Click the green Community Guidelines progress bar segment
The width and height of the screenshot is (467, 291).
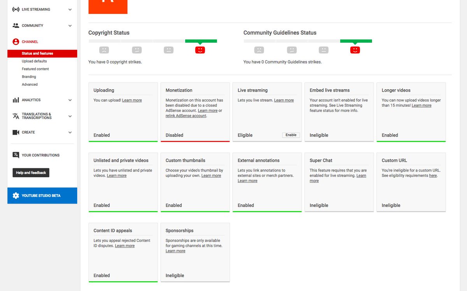click(356, 41)
